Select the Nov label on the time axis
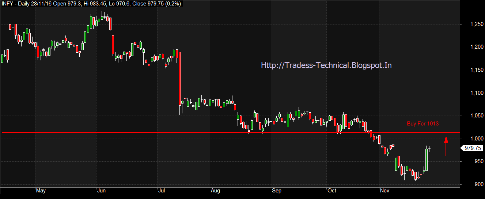This screenshot has height=199, width=485. click(x=384, y=191)
